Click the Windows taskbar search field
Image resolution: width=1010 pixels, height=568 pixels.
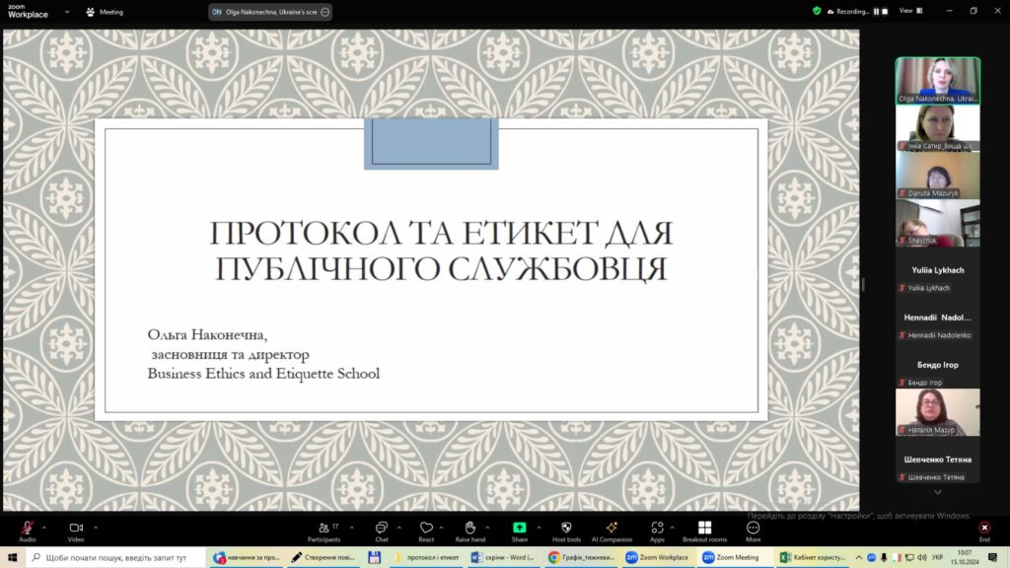tap(116, 557)
